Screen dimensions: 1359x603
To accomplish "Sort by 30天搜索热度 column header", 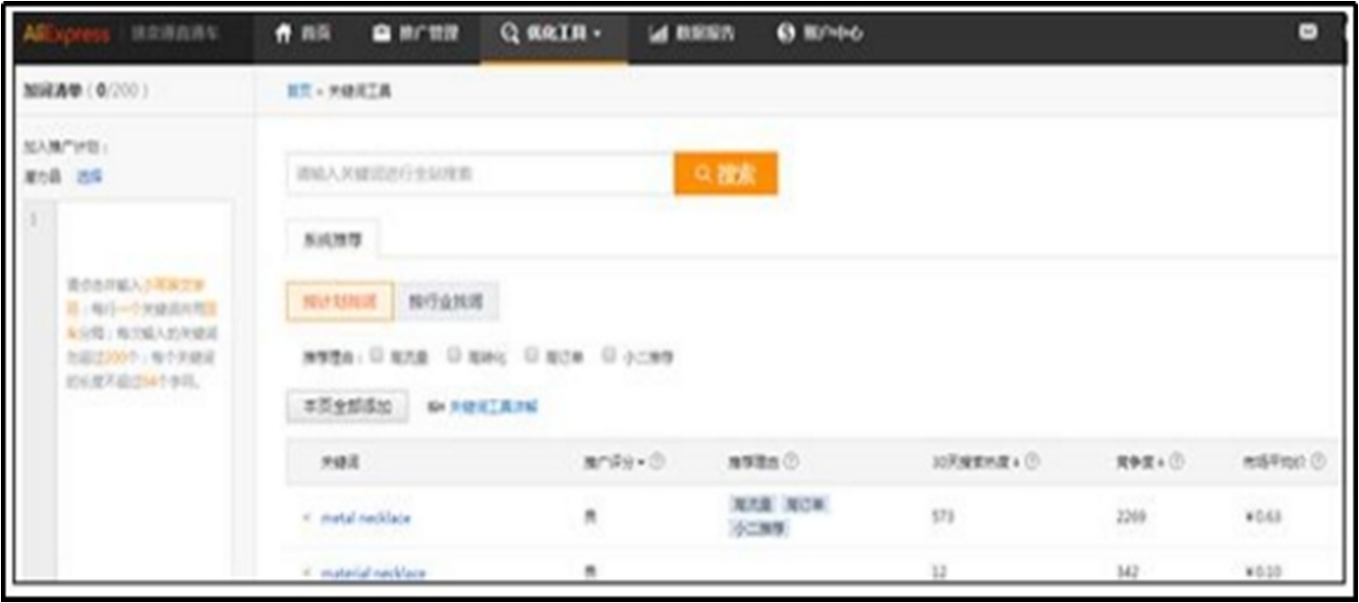I will tap(978, 462).
